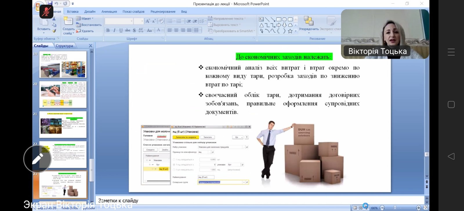Toggle the muted microphone icon
464x211 pixels.
46,12
